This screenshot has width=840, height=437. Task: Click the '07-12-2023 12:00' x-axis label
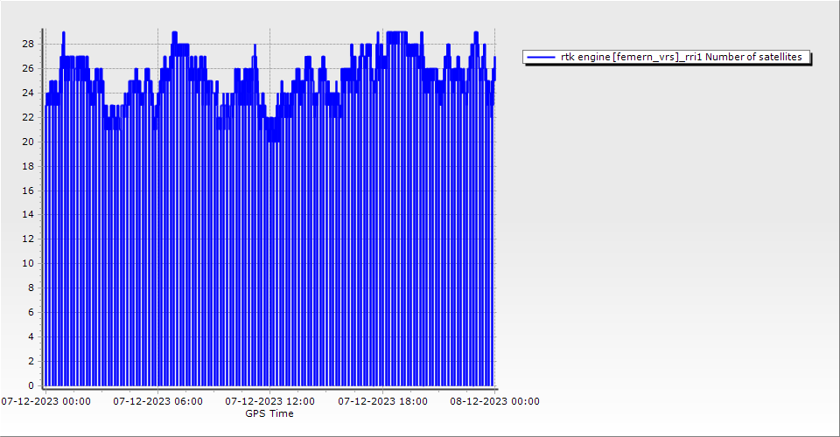click(x=269, y=402)
